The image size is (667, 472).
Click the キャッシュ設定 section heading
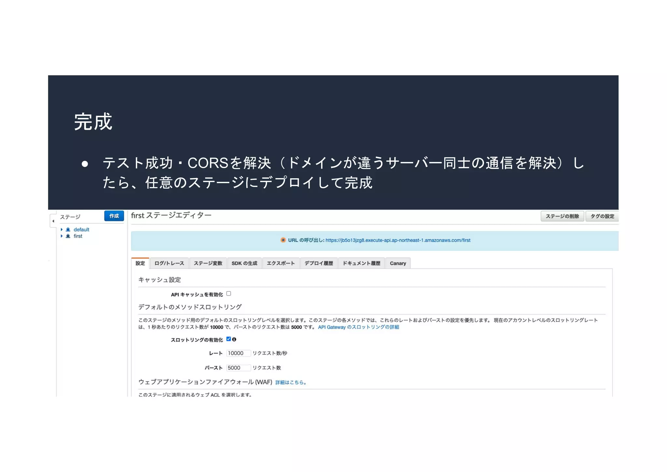pos(160,280)
